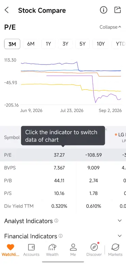
Task: Open the Me profile icon
Action: point(73,250)
